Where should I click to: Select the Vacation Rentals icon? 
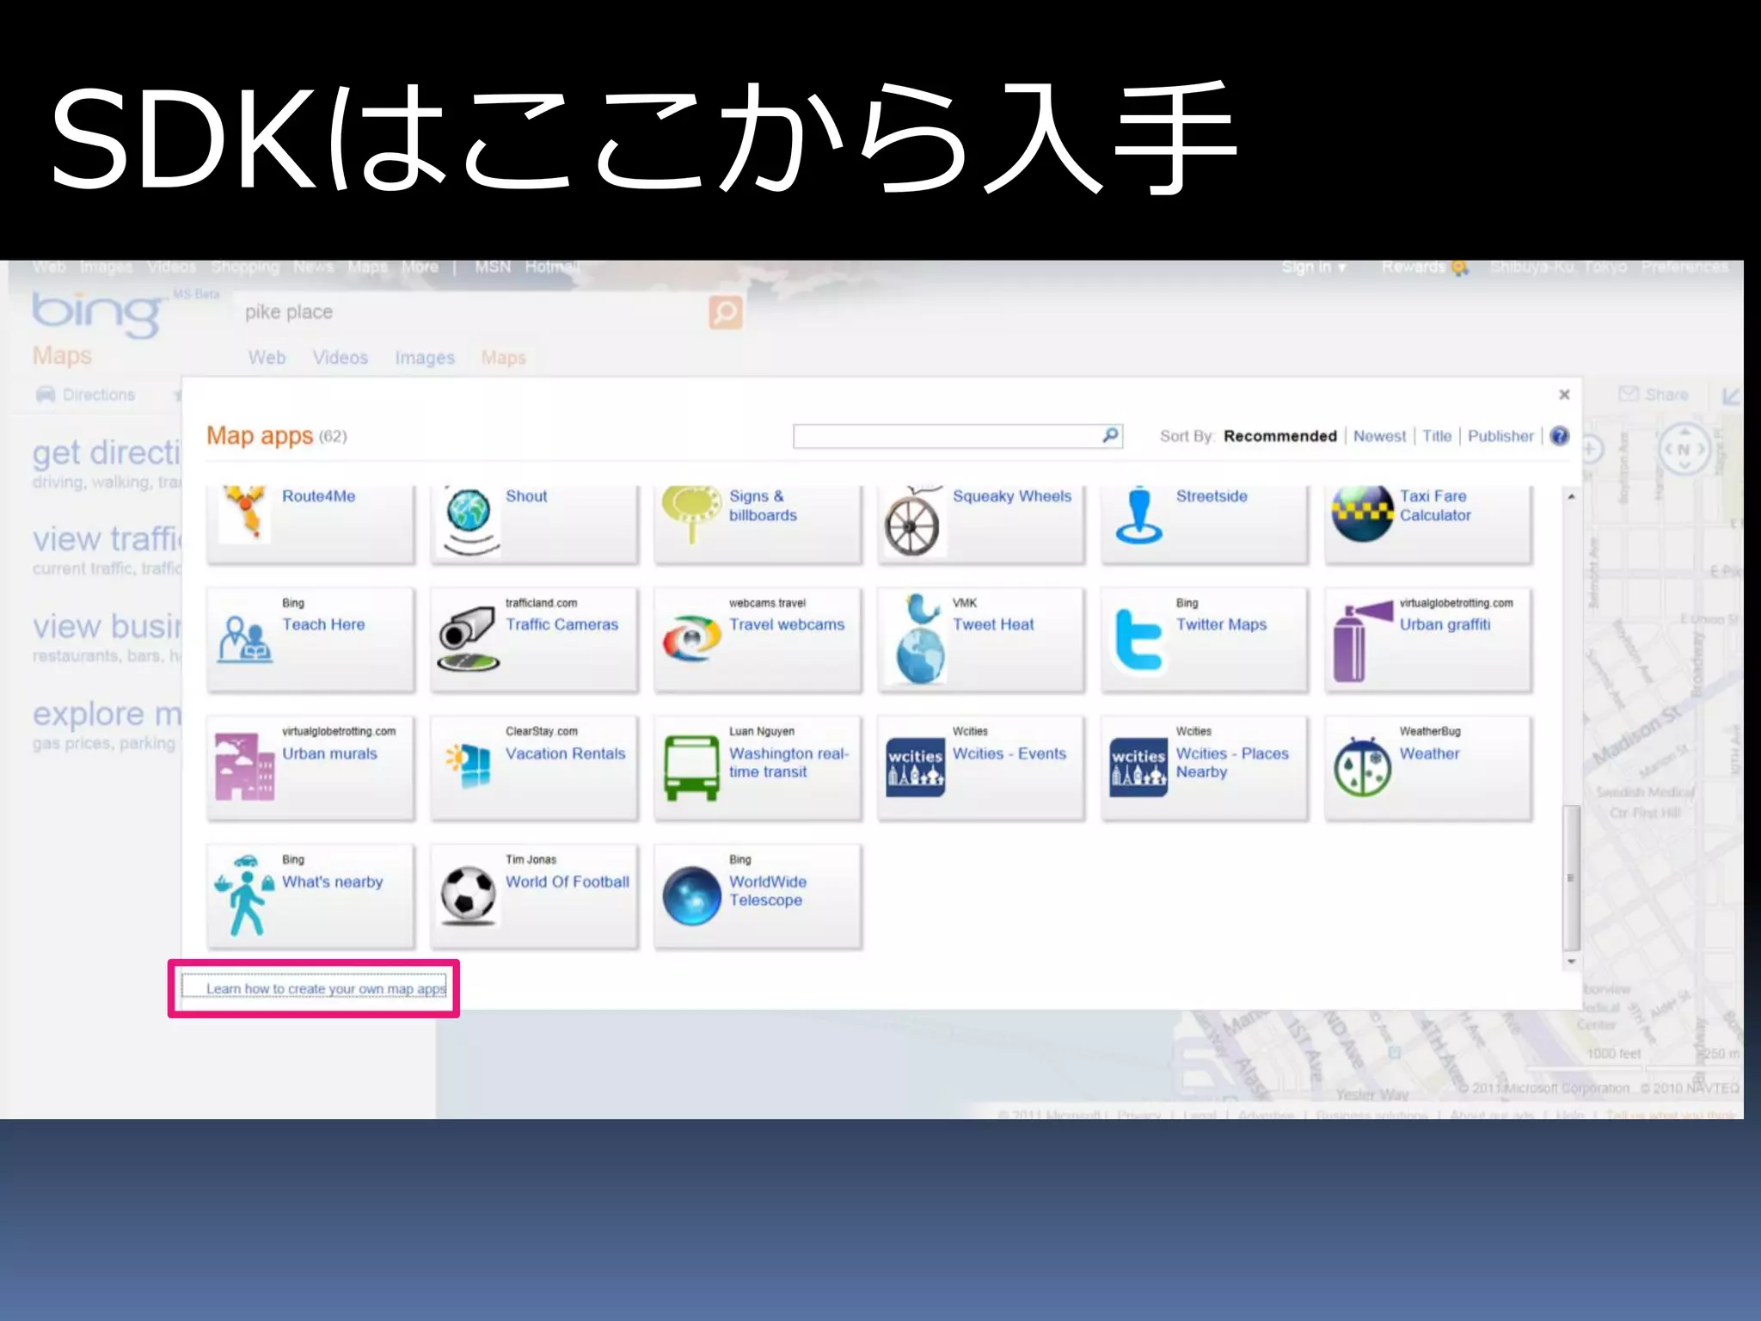click(469, 765)
